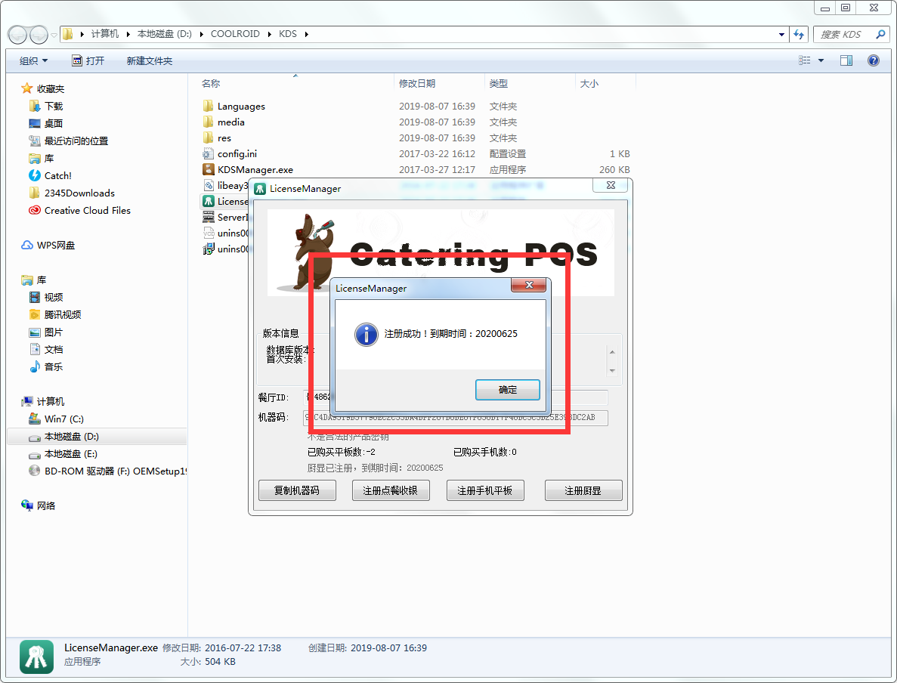Click the blue help question mark icon
The width and height of the screenshot is (897, 683).
click(874, 60)
